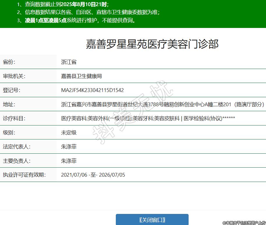Click the 省份 field label
Screen dimensions: 266x225
pos(9,62)
